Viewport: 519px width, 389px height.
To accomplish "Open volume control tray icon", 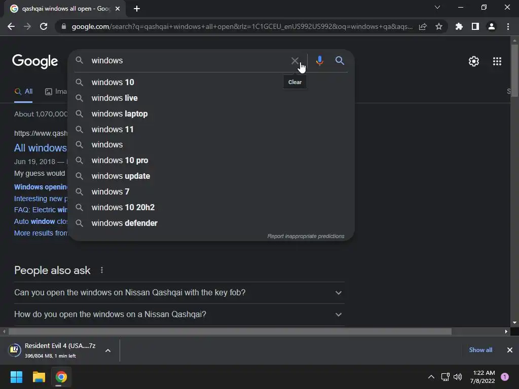I will 458,377.
